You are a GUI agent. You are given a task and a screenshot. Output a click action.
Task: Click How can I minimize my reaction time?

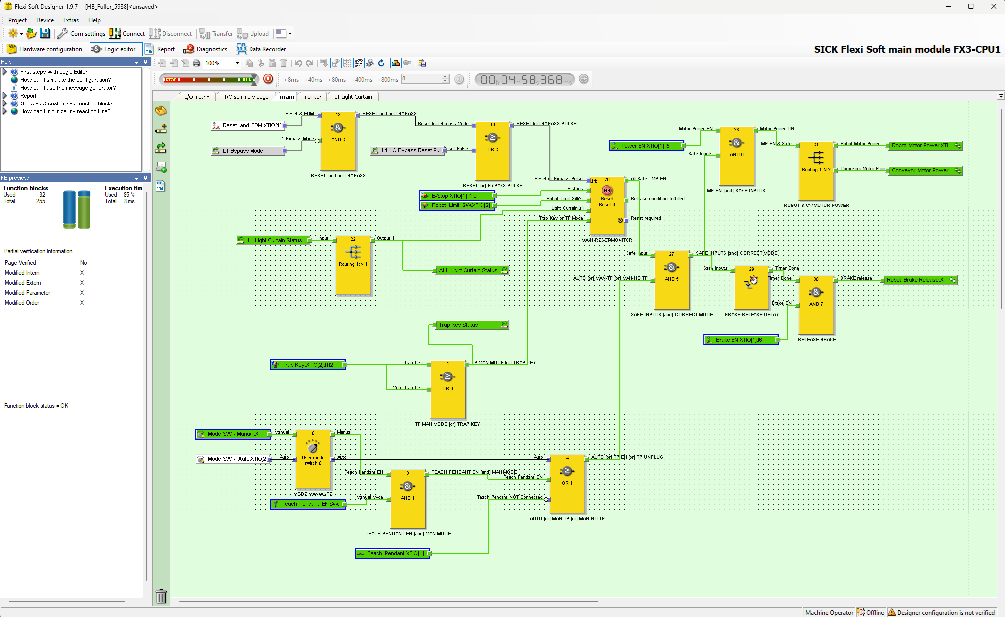click(x=65, y=111)
